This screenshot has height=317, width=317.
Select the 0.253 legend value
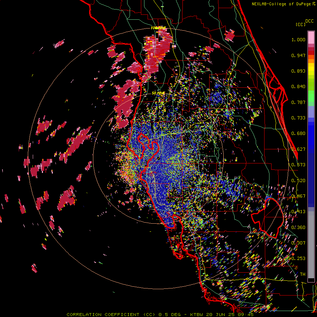[x=298, y=259]
